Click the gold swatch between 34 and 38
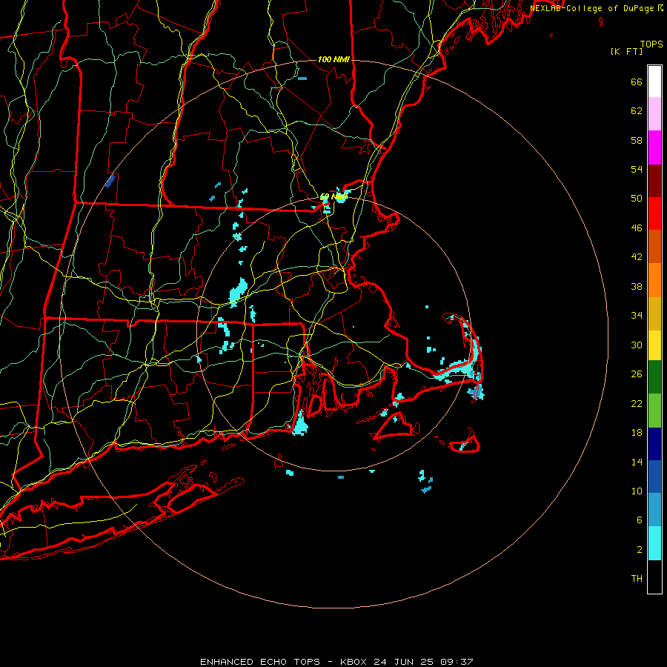Screen dimensions: 667x667 (654, 313)
